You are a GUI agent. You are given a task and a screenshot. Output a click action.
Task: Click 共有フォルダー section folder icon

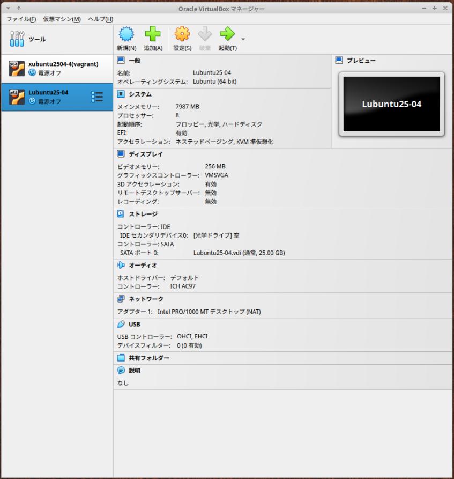(121, 358)
